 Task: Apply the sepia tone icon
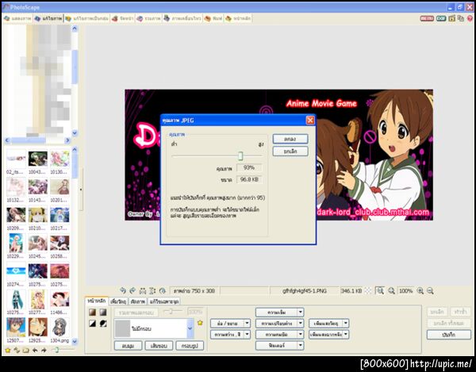click(x=93, y=313)
